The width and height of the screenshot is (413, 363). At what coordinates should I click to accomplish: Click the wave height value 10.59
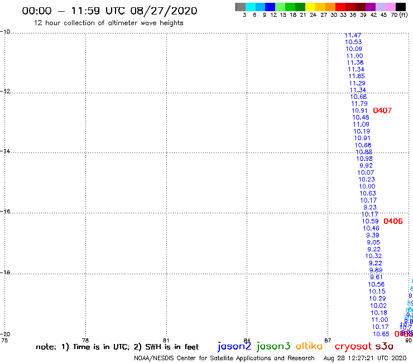371,221
